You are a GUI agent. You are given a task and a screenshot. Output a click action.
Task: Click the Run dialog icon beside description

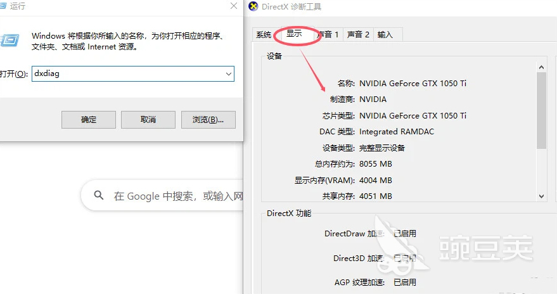tap(10, 40)
